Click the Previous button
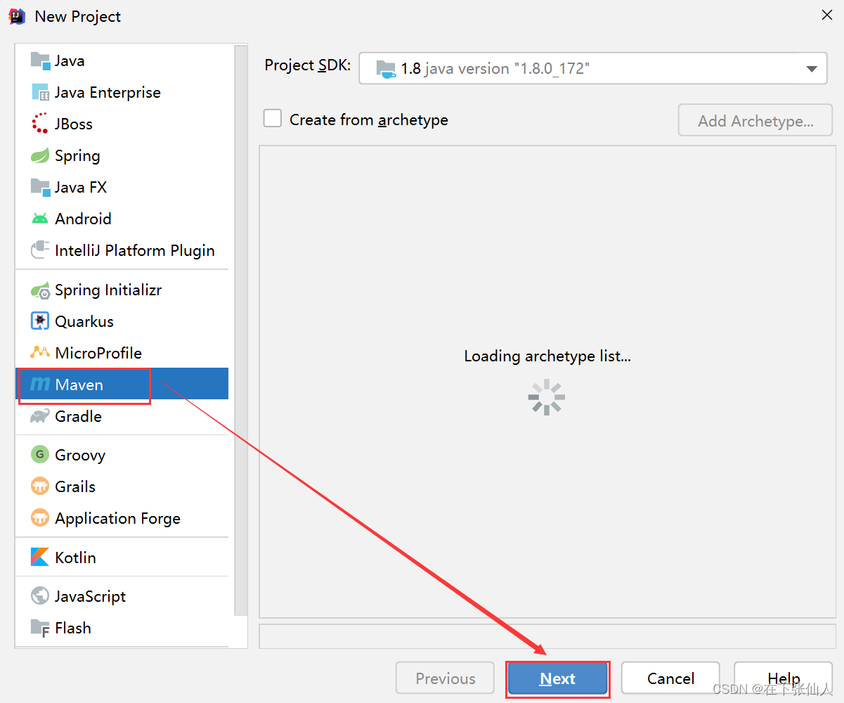 click(x=445, y=678)
